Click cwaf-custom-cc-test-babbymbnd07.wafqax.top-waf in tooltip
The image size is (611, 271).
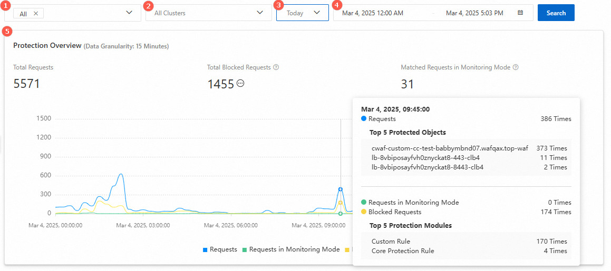tap(450, 148)
